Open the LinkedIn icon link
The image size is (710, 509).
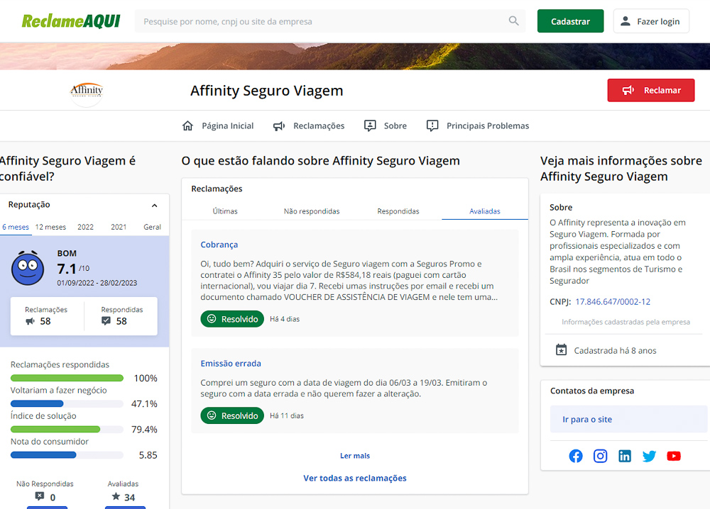(x=624, y=456)
